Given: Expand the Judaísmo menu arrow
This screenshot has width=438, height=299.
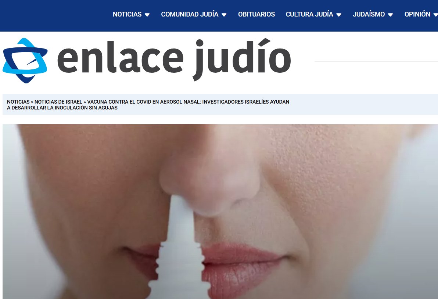Looking at the screenshot, I should click(x=391, y=15).
